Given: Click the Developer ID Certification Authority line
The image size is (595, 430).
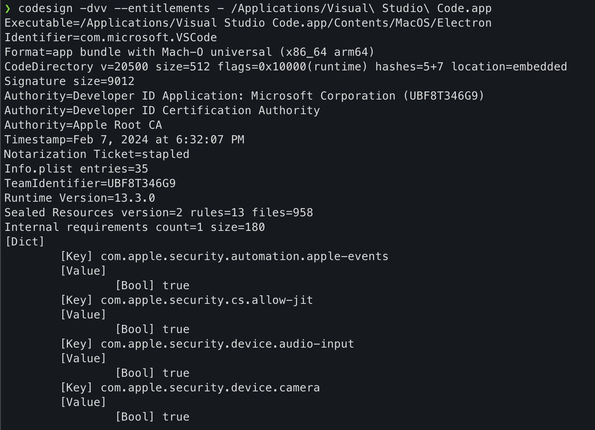Looking at the screenshot, I should pyautogui.click(x=162, y=111).
